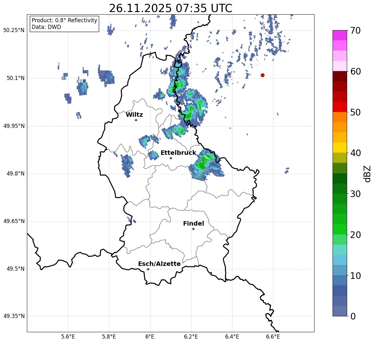The image size is (375, 343).
Task: Click the 50.1°N latitude label
Action: coord(16,78)
